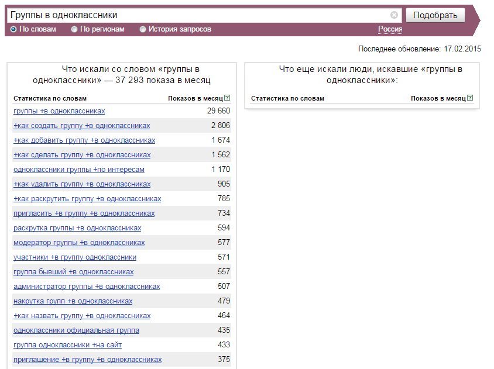This screenshot has width=494, height=369.
Task: Open '+как раскрутить группу +в одноклассниках' link
Action: coord(87,199)
